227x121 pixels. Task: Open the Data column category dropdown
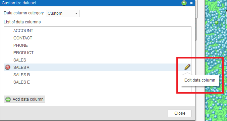(63, 13)
